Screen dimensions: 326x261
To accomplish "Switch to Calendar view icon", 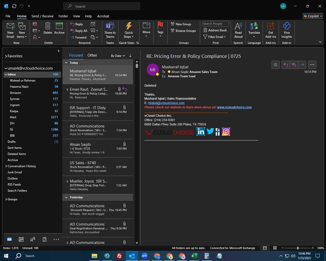I will tap(21, 239).
